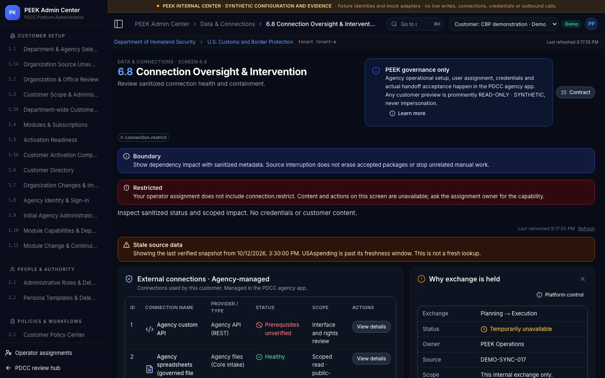Image resolution: width=605 pixels, height=378 pixels.
Task: Open Activation Readiness sidebar item
Action: click(x=54, y=140)
